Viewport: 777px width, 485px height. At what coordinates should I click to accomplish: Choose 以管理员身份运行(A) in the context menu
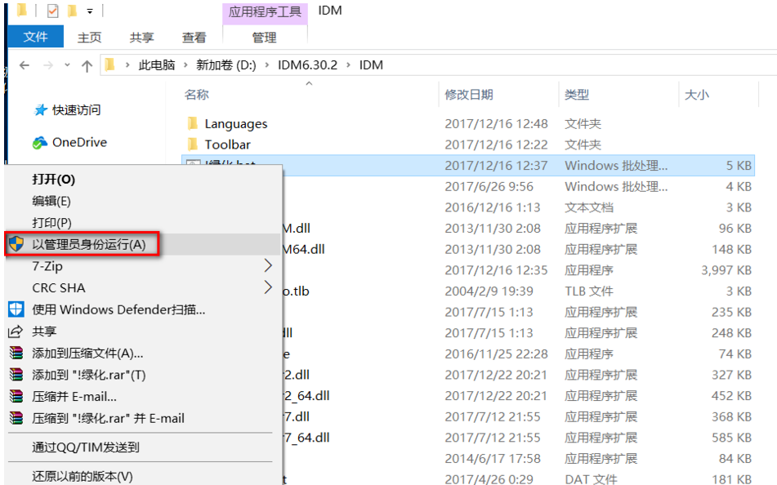89,245
